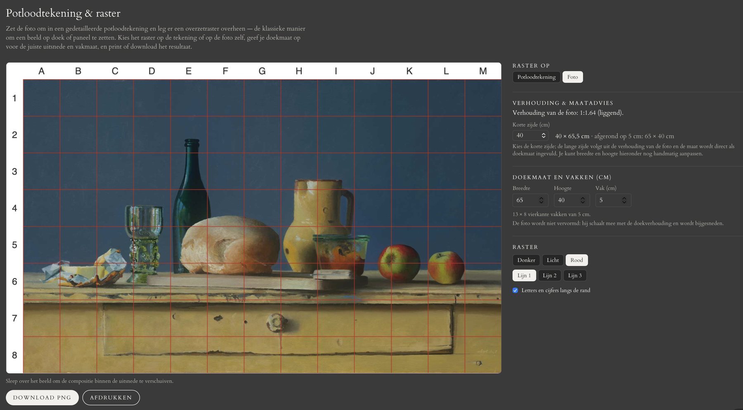Click the Vak (cm) input field

click(x=613, y=200)
